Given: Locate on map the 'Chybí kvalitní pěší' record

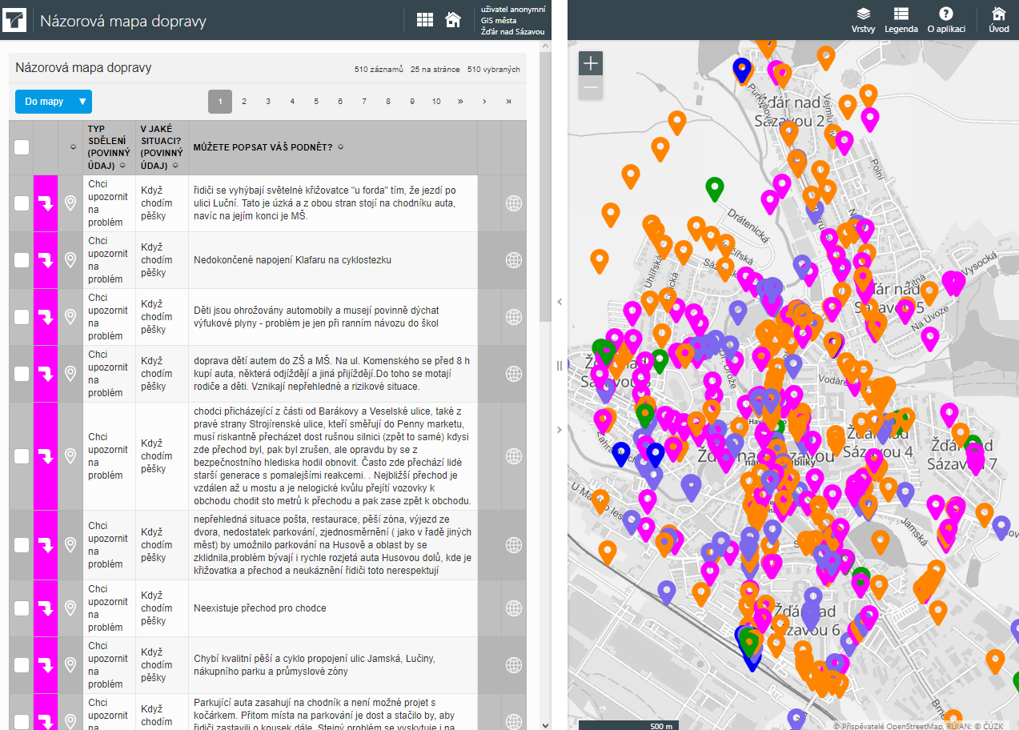Looking at the screenshot, I should coord(70,665).
